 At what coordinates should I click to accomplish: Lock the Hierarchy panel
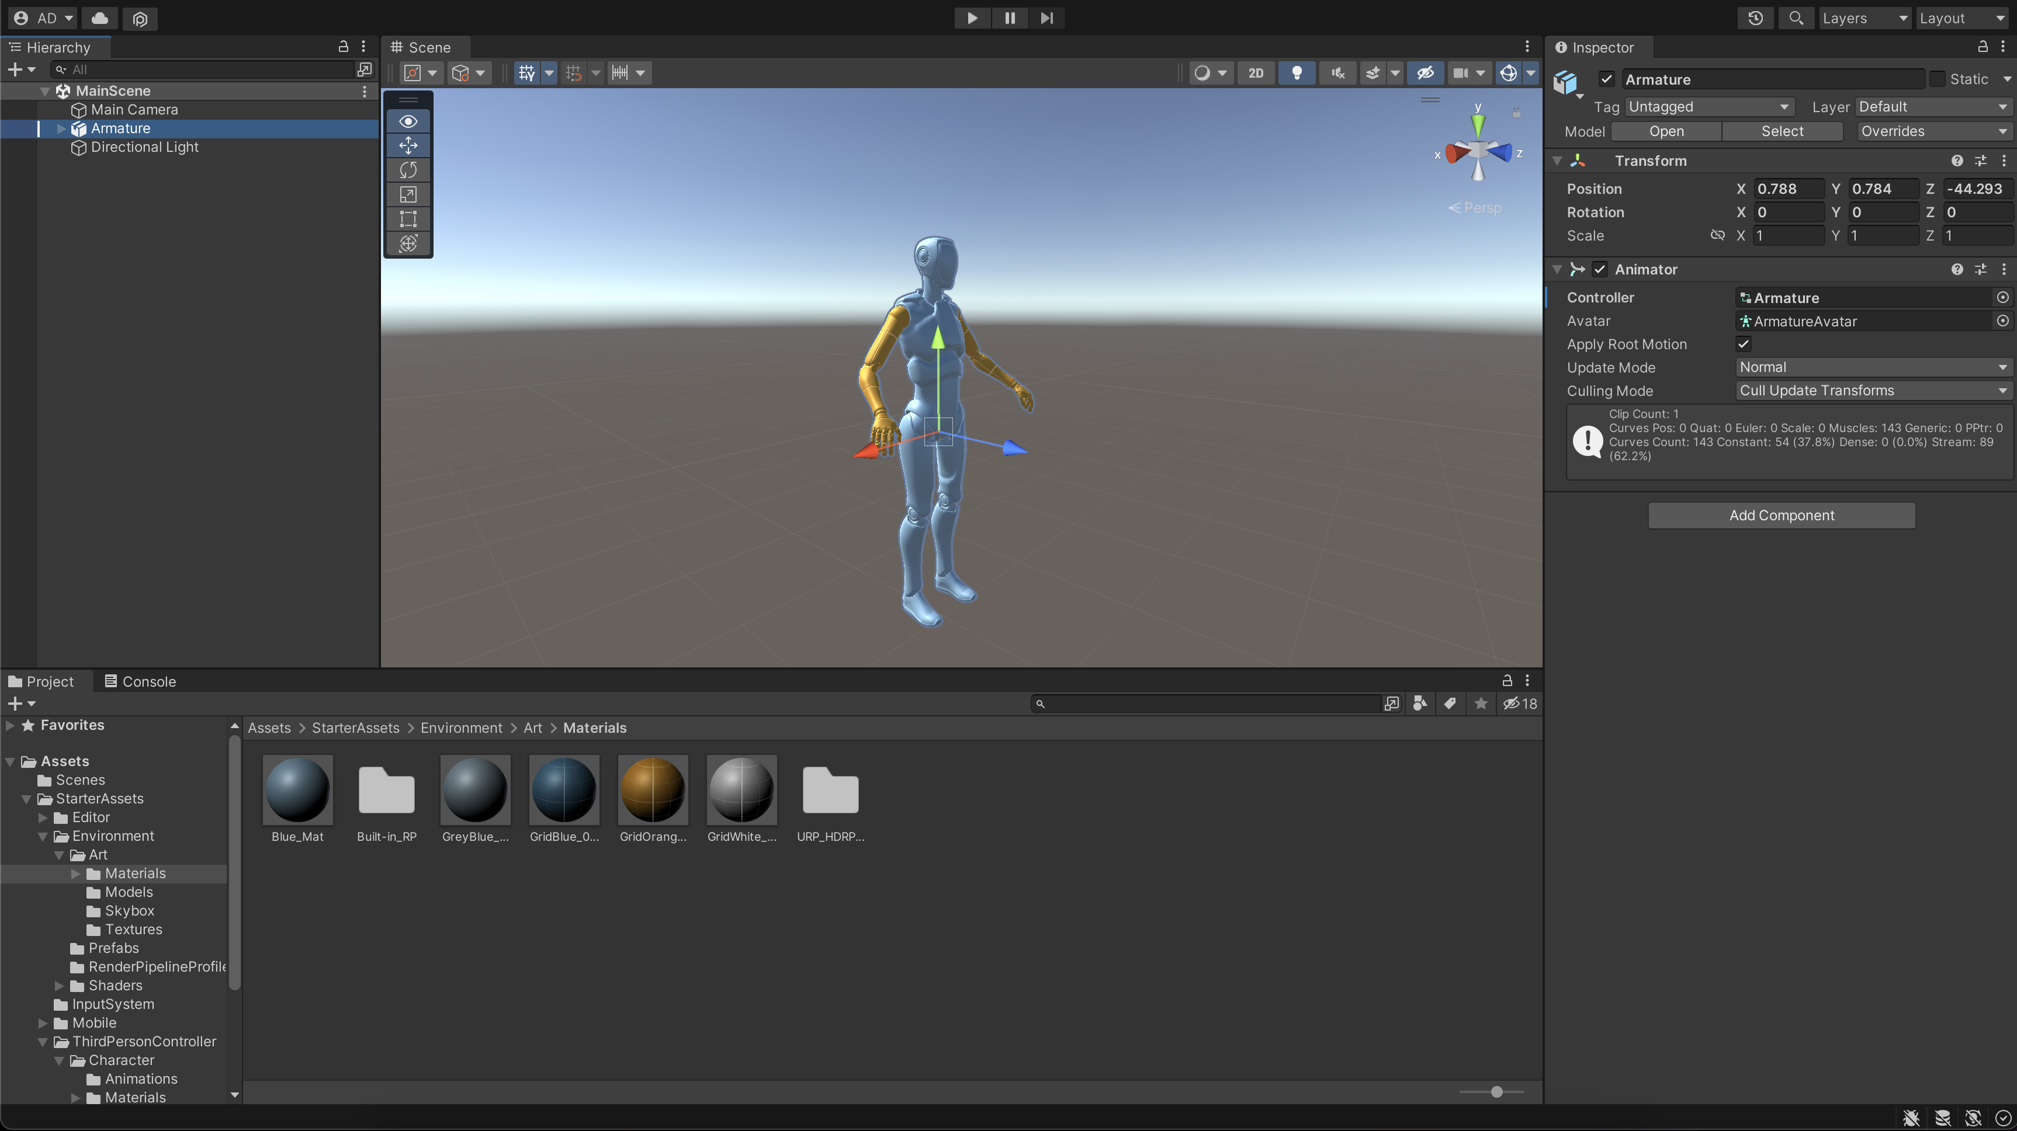(x=343, y=47)
